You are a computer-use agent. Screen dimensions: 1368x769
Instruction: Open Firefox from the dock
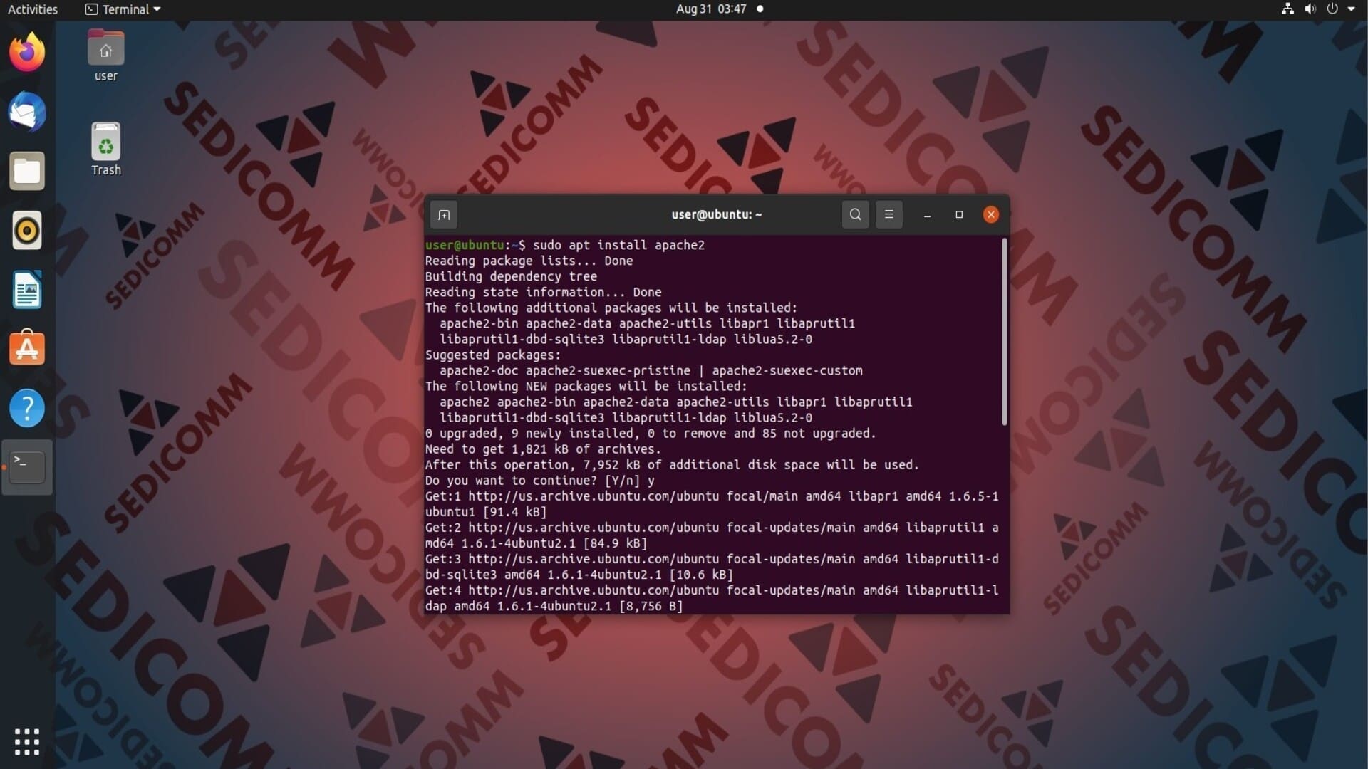point(27,52)
